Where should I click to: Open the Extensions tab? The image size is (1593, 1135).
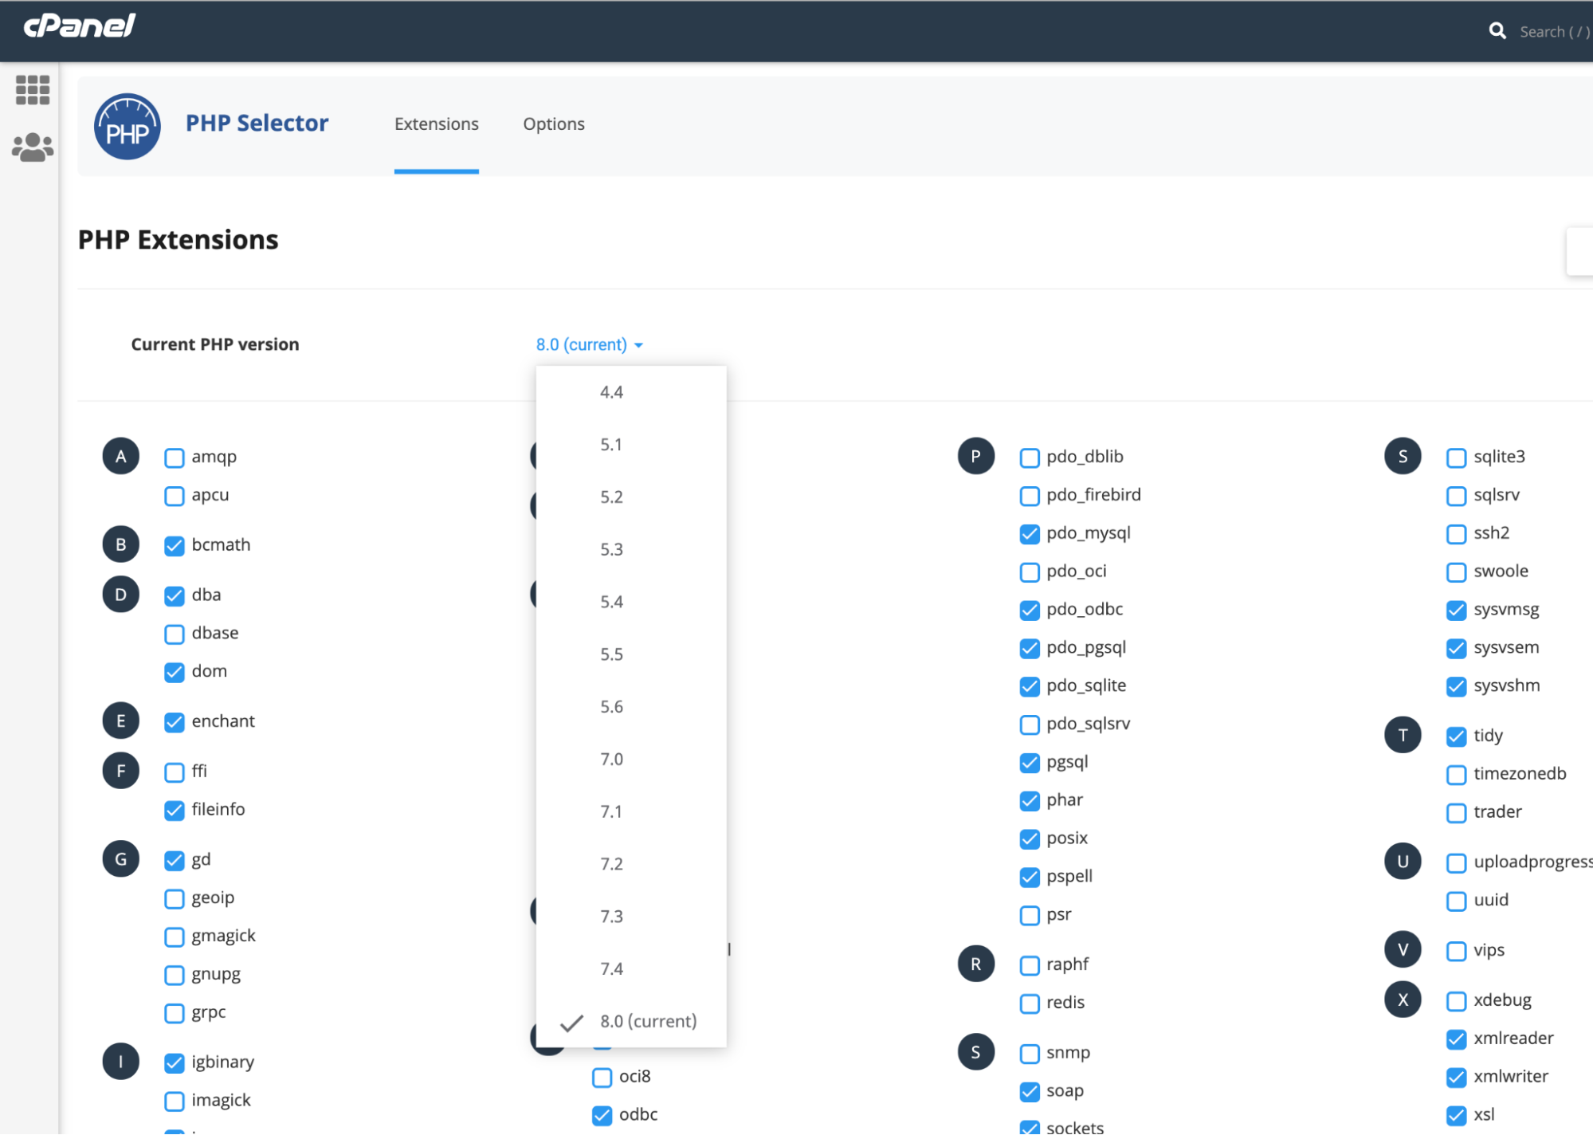pos(436,124)
